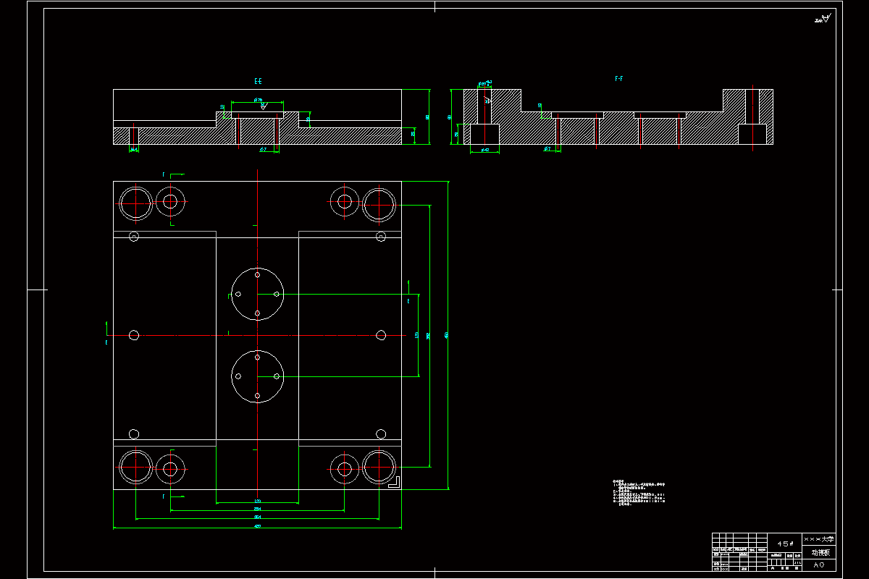The width and height of the screenshot is (869, 579).
Task: Select the E-E section view label
Action: coord(258,81)
